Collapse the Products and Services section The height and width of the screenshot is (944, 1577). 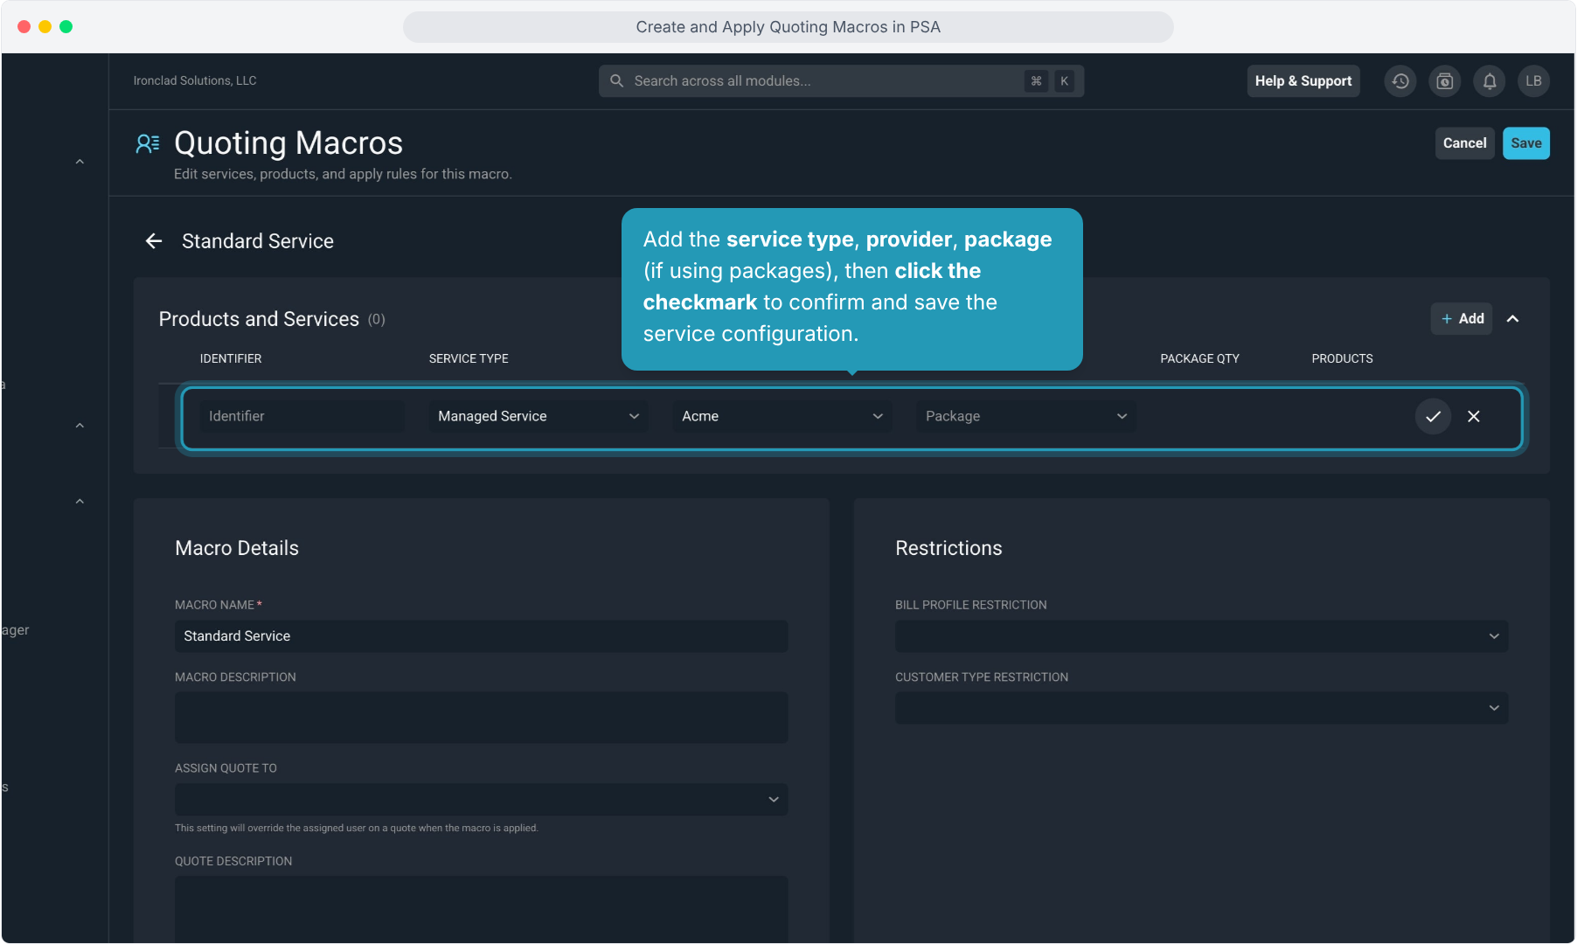[1513, 319]
